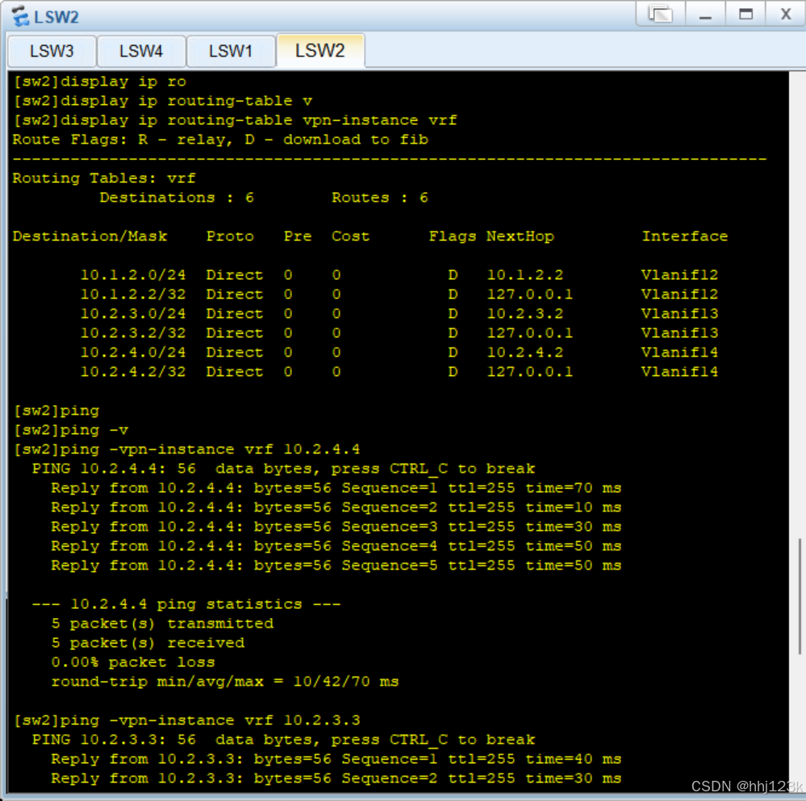806x801 pixels.
Task: Click the Route Flags legend line
Action: click(x=220, y=140)
